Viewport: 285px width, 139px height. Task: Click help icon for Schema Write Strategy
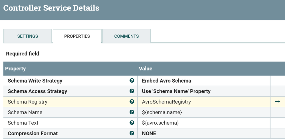click(x=132, y=81)
